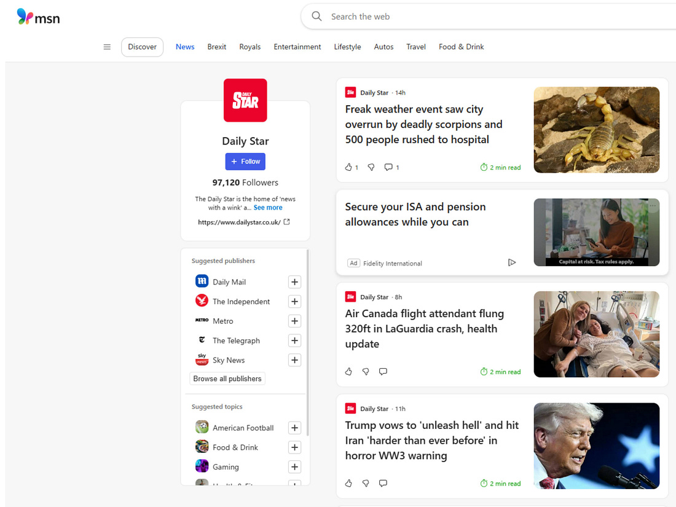The height and width of the screenshot is (507, 676).
Task: Open the Fidelity ad image thumbnail
Action: pyautogui.click(x=597, y=232)
